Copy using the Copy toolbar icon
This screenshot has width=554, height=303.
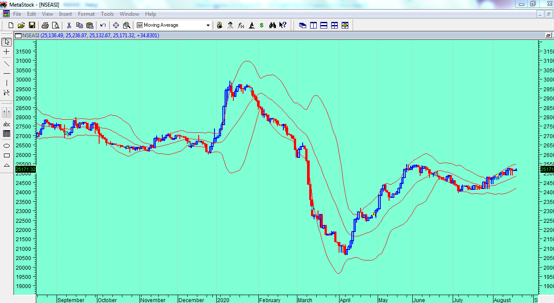pos(79,25)
